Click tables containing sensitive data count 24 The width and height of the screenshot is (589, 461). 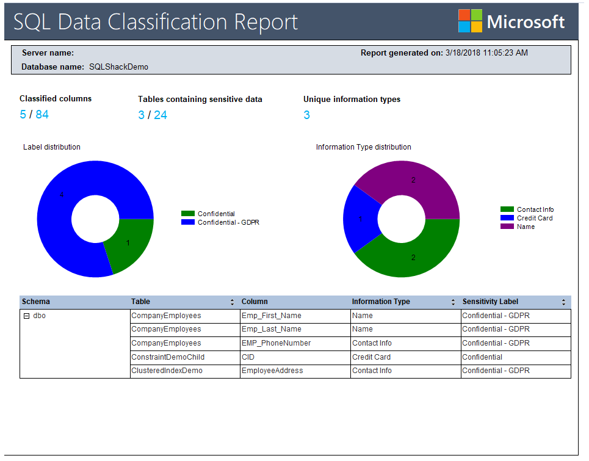(160, 115)
